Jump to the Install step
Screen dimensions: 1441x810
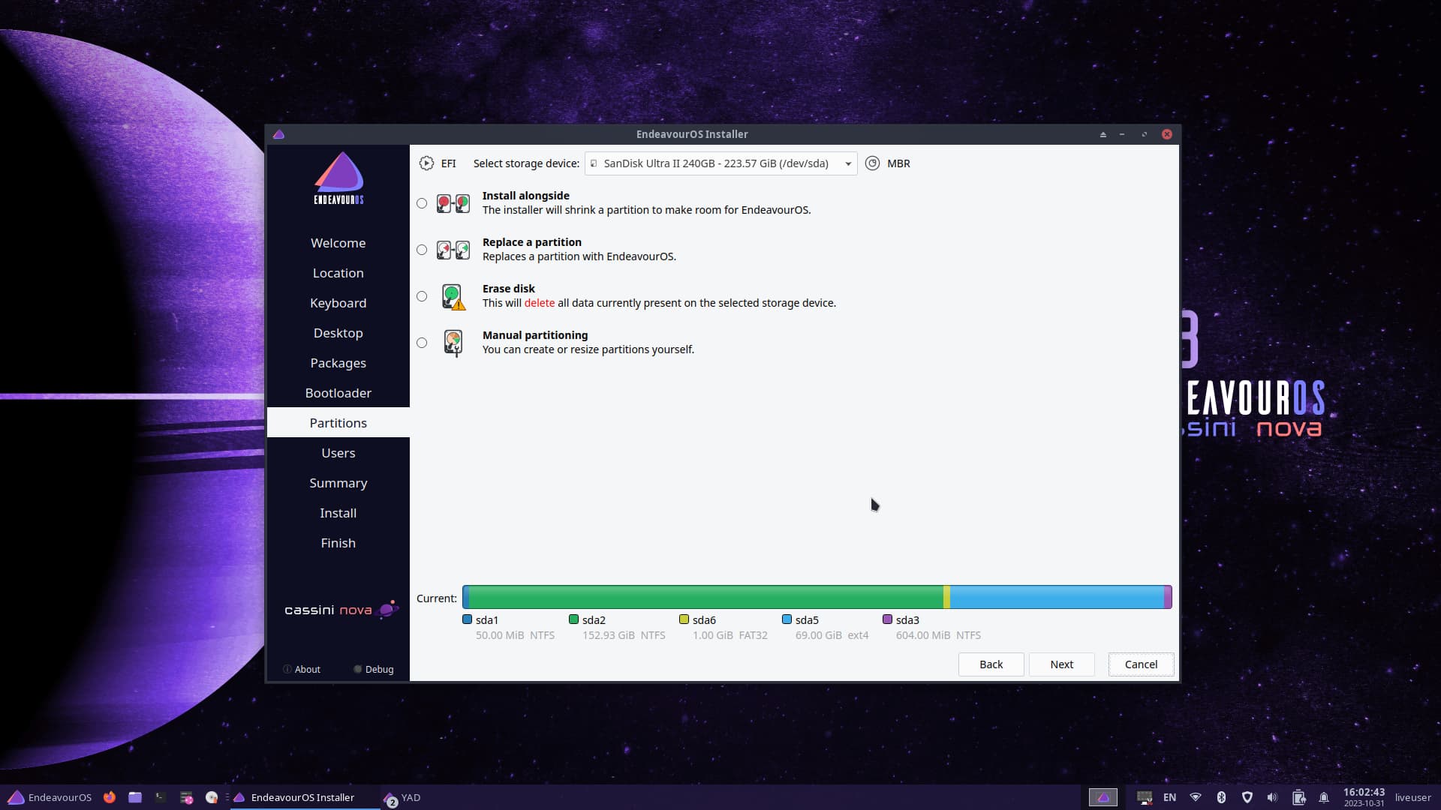(x=338, y=513)
